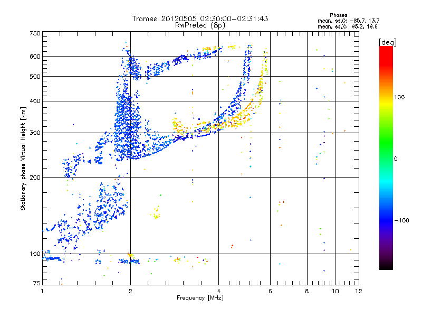Click the y-axis label '300'
The image size is (422, 317).
[35, 133]
